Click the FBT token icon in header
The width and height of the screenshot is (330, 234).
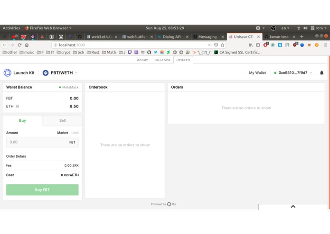(x=46, y=73)
